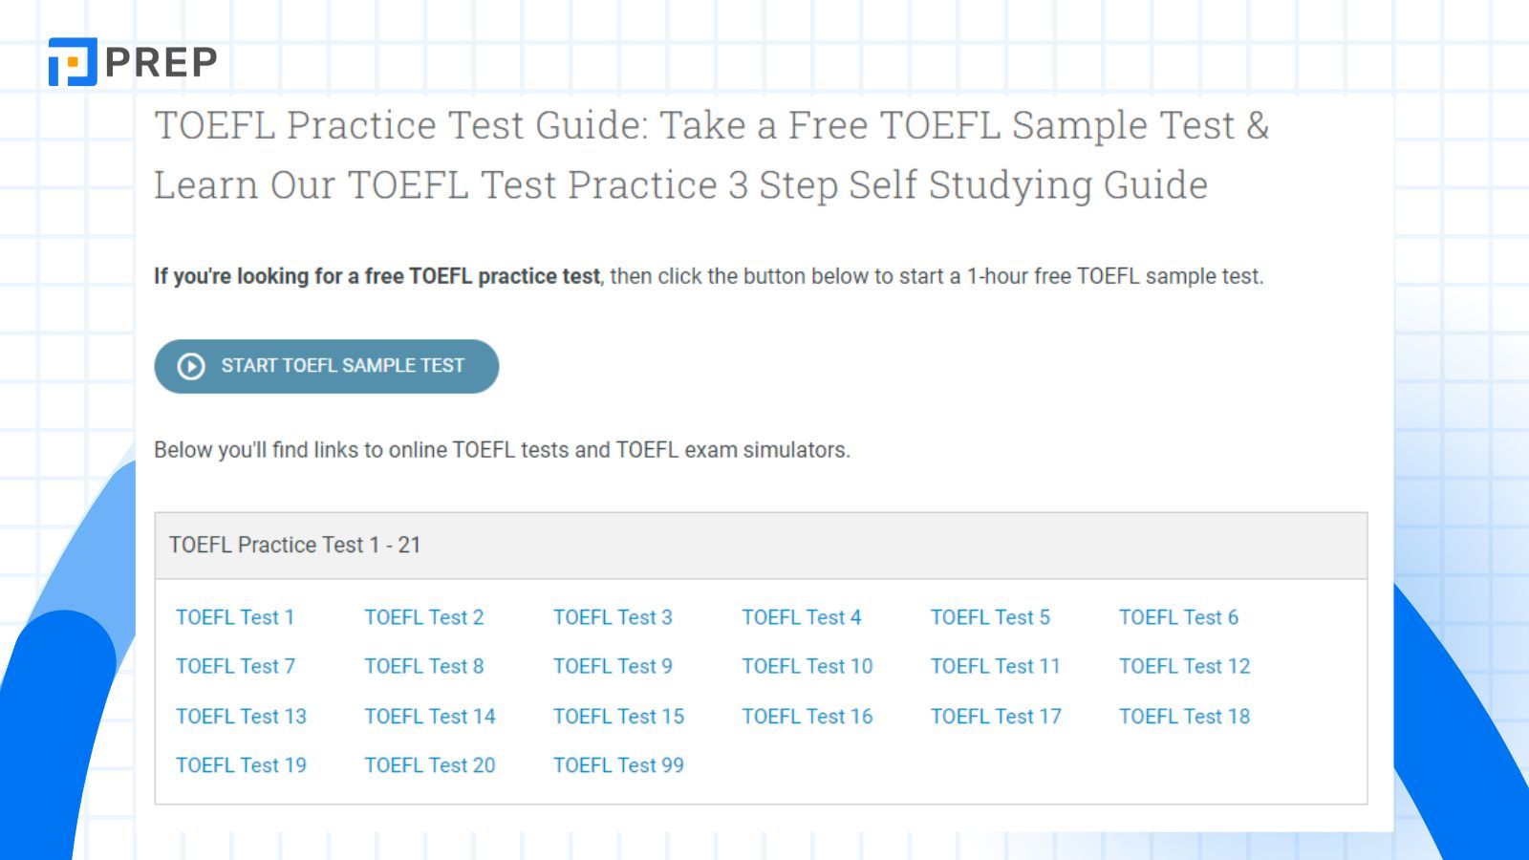Start the TOEFL sample test
Viewport: 1529px width, 860px height.
[x=327, y=366]
